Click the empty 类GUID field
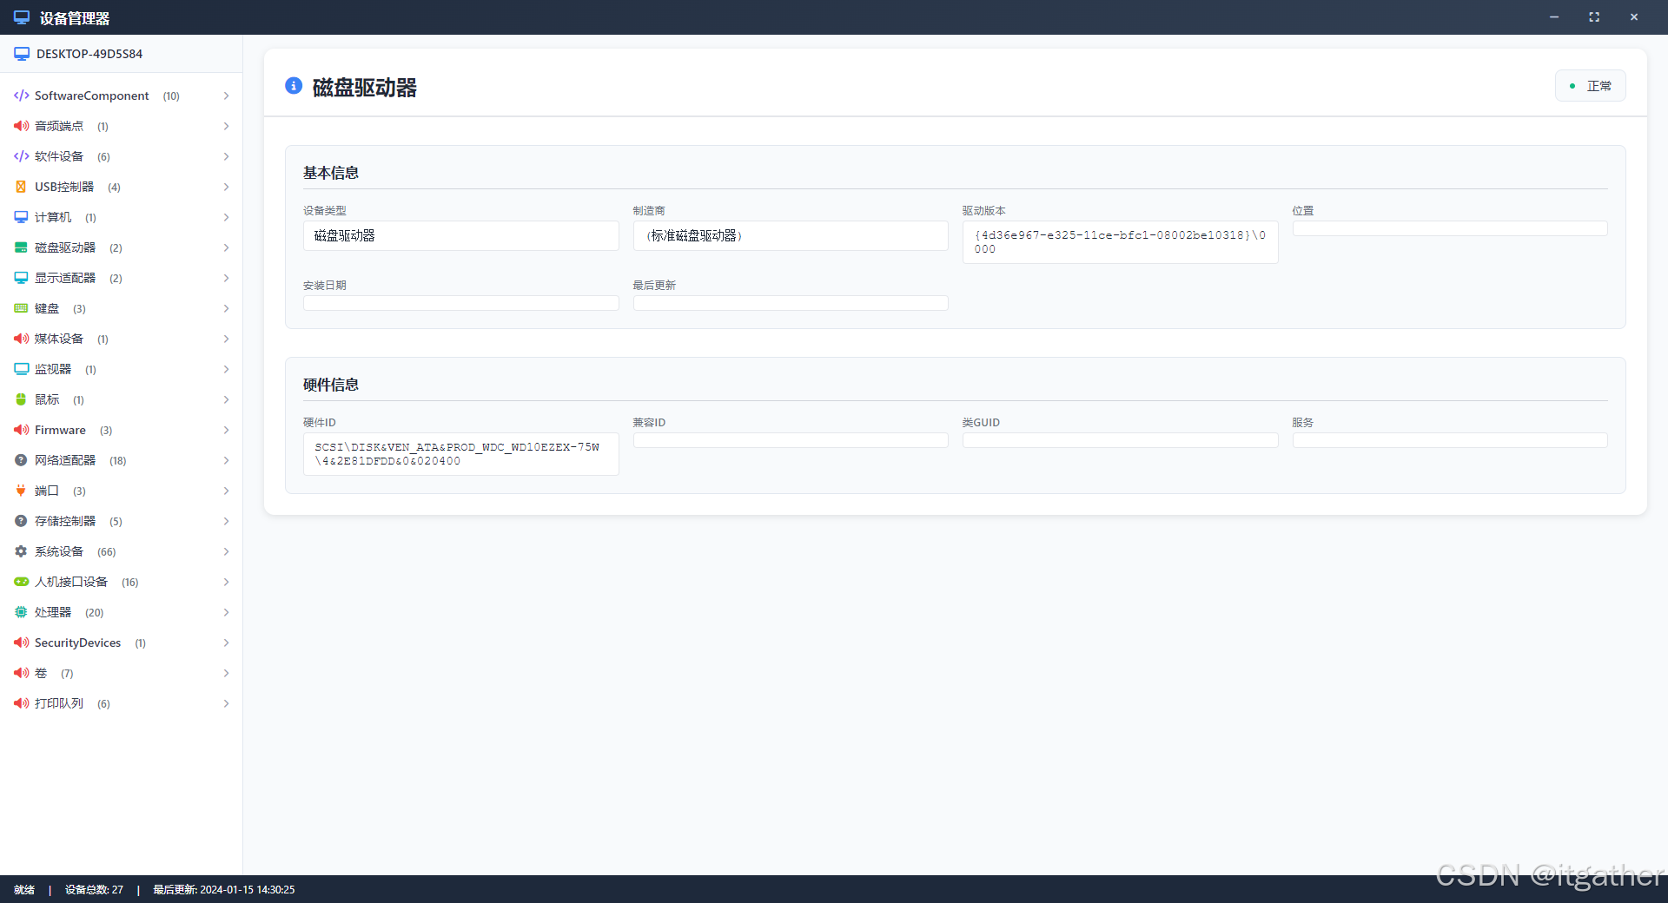The height and width of the screenshot is (903, 1668). (1120, 440)
